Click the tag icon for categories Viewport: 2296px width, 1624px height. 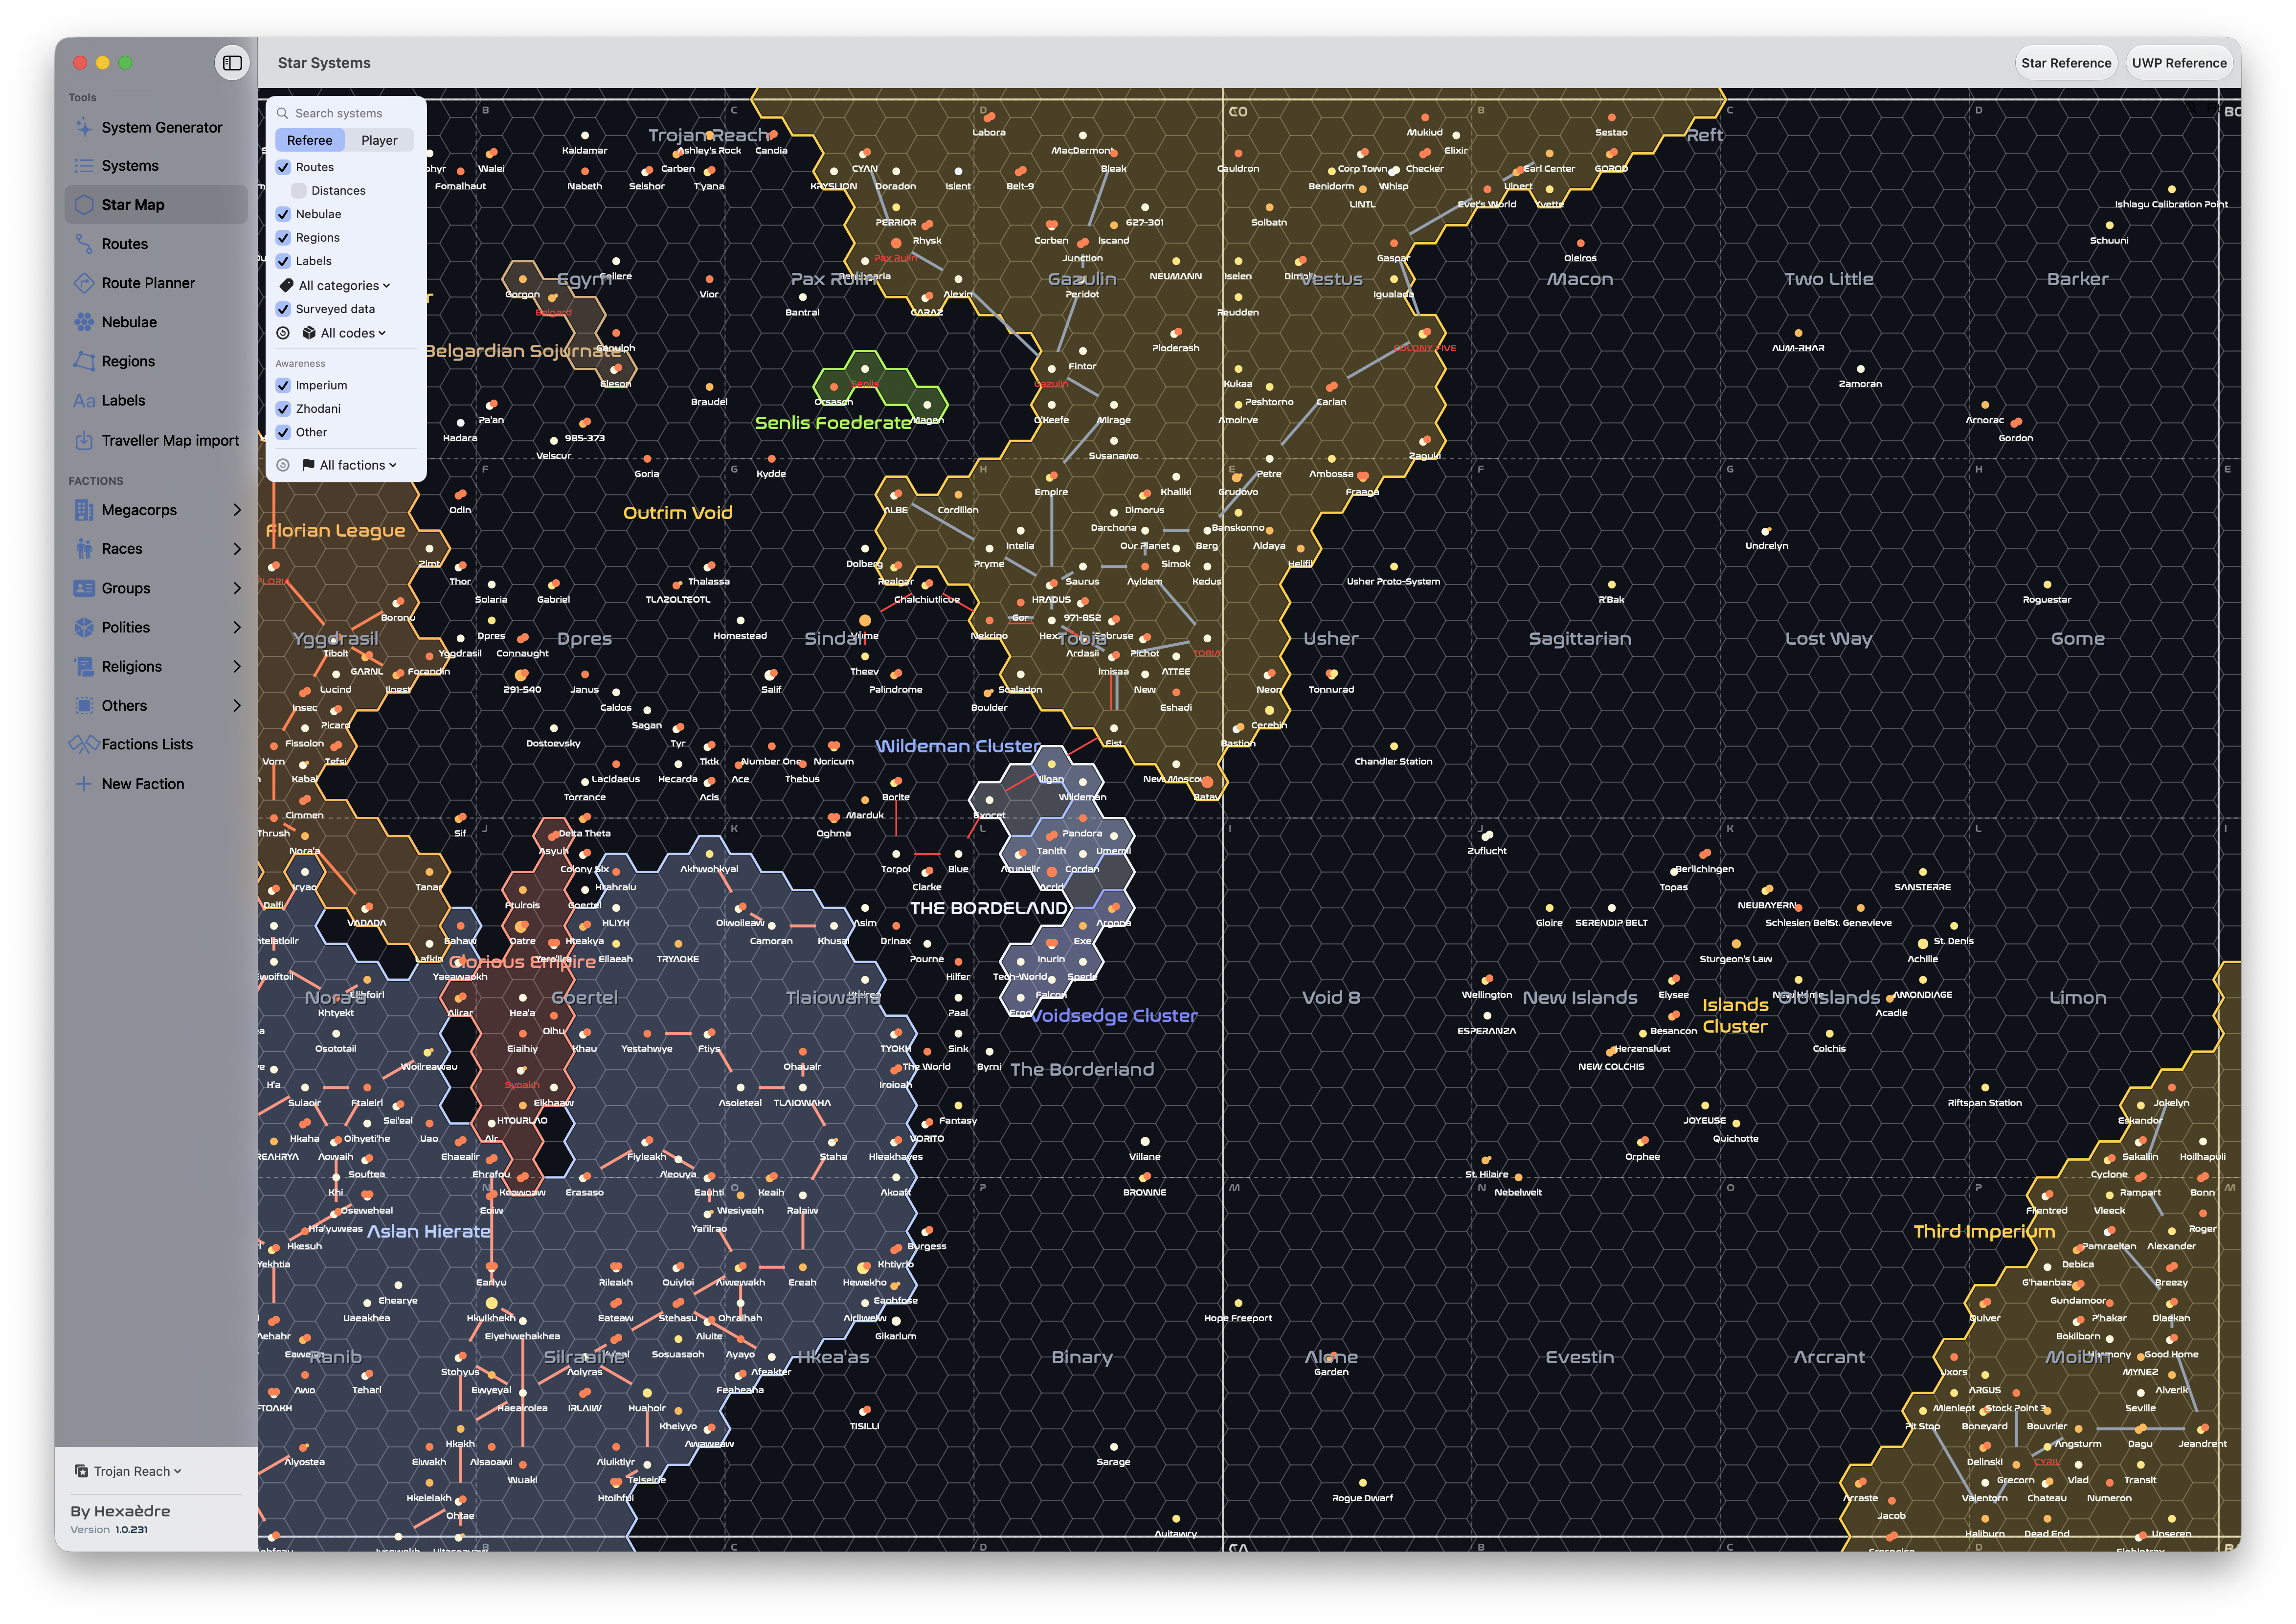click(286, 286)
